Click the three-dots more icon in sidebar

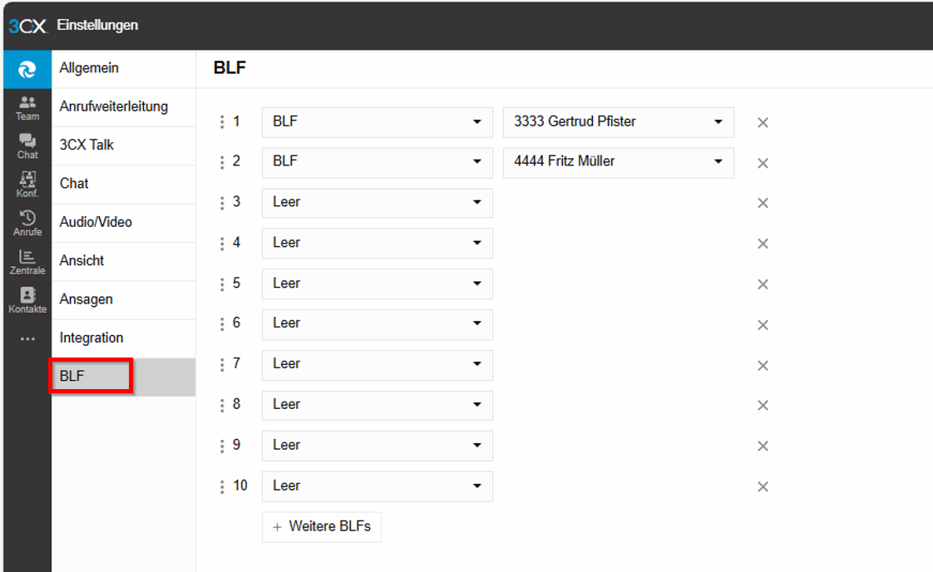(27, 338)
